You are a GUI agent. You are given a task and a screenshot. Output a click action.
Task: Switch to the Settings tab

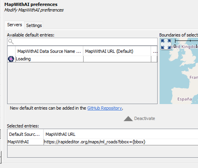click(x=34, y=25)
